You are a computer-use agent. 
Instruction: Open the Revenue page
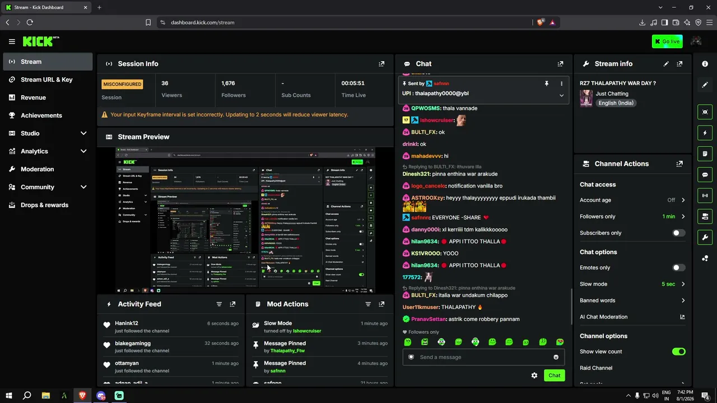(48, 97)
